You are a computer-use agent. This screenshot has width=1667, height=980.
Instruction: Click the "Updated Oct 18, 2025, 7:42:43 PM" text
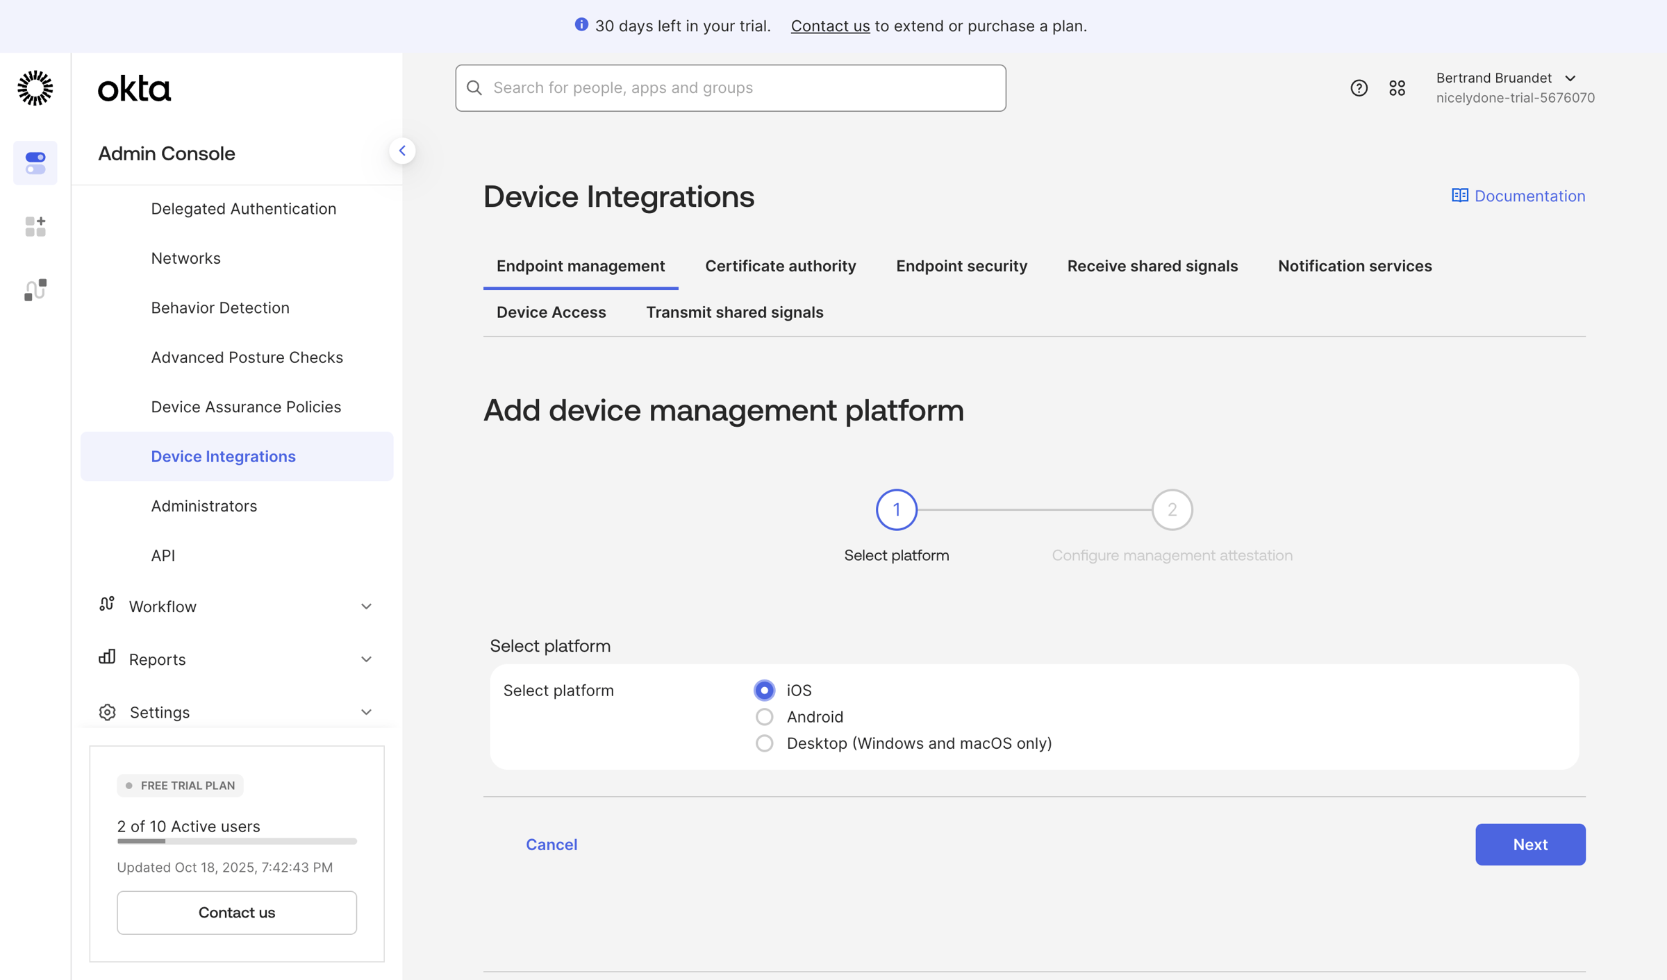point(224,867)
